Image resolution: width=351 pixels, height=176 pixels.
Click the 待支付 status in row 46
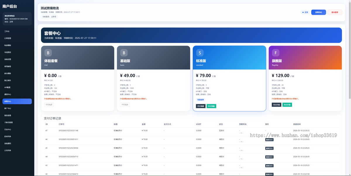pos(222,139)
